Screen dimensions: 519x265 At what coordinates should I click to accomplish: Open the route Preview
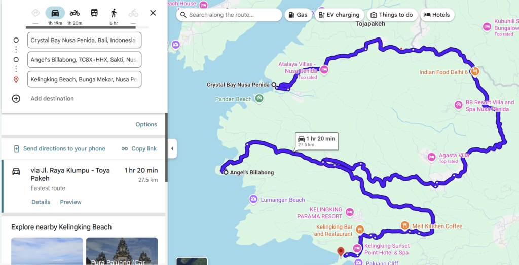[x=70, y=202]
